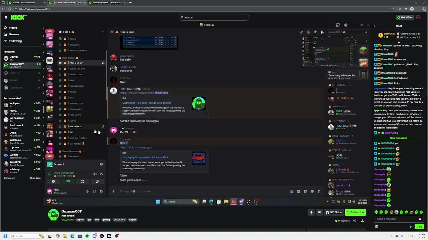Click the browser address bar URL
Screen dimensions: 428x240
34,9
